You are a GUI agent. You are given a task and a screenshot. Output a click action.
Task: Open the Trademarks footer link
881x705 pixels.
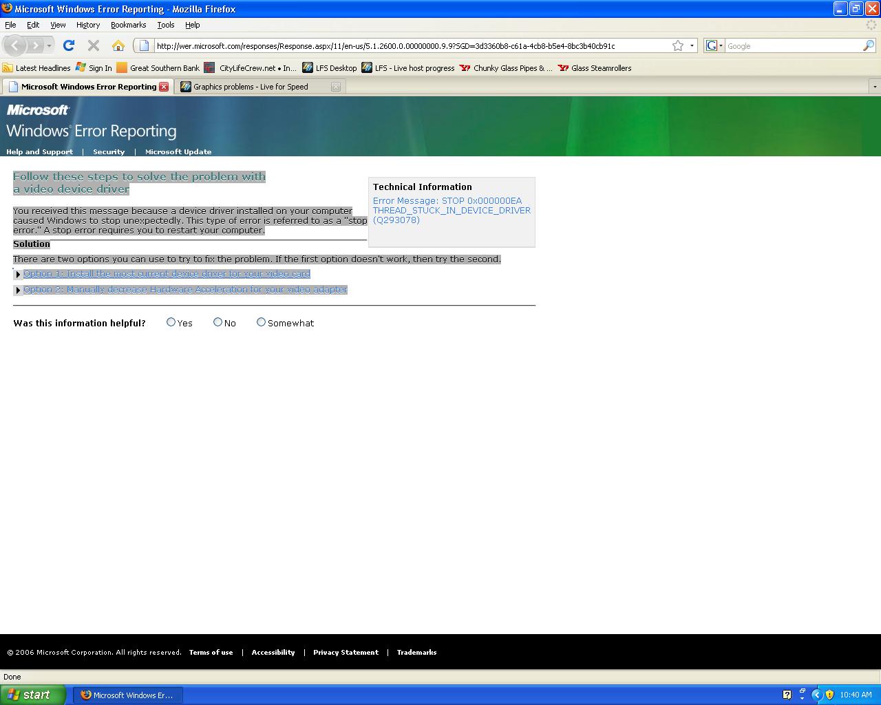pyautogui.click(x=416, y=653)
